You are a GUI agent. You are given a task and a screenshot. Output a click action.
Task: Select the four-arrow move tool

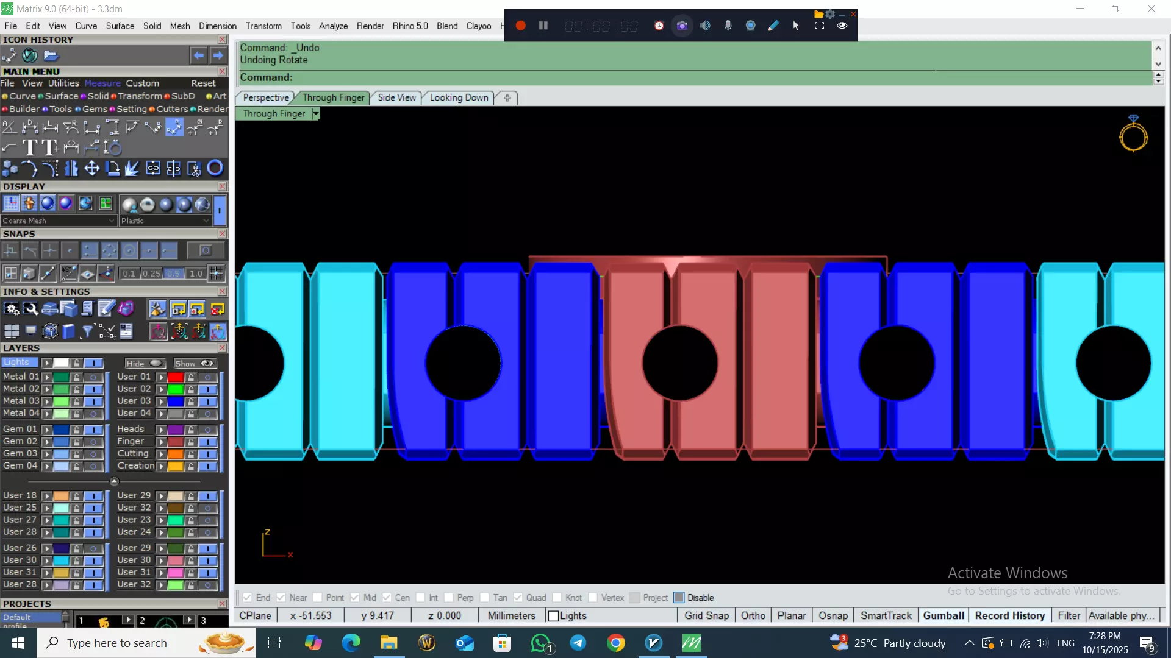coord(91,168)
